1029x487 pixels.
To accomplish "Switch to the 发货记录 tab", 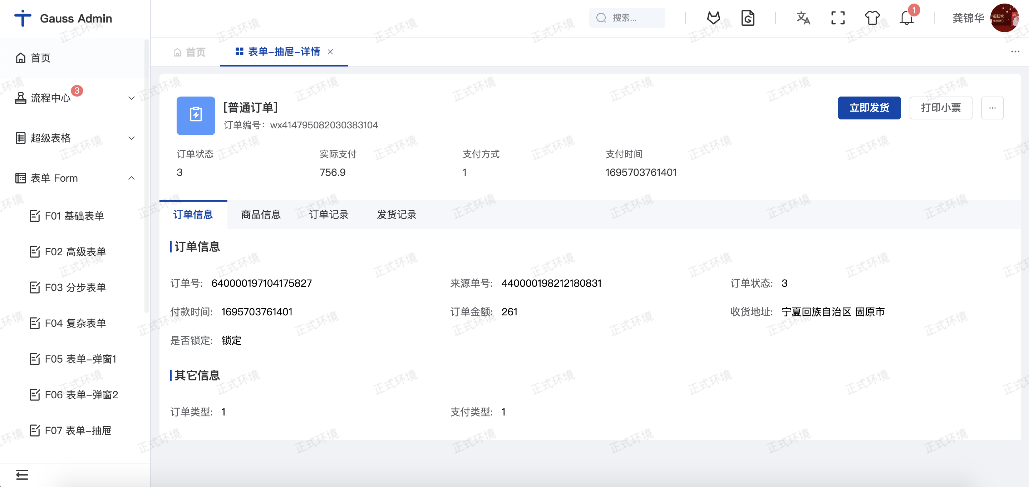I will 397,215.
